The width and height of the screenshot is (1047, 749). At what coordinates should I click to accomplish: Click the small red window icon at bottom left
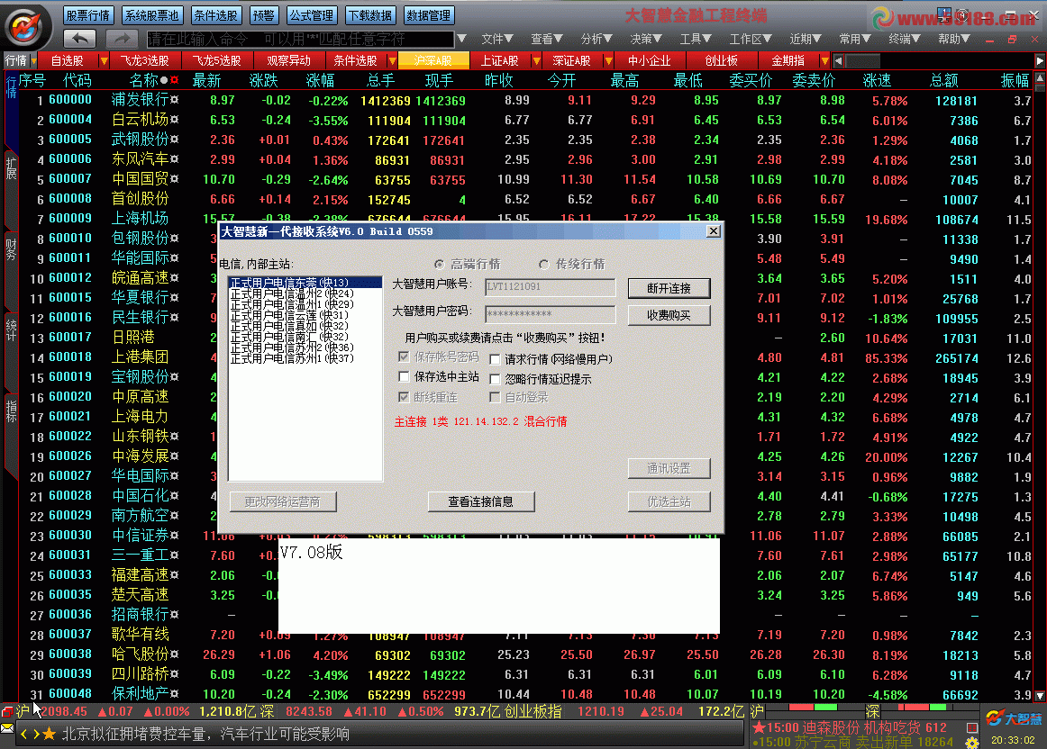click(7, 712)
